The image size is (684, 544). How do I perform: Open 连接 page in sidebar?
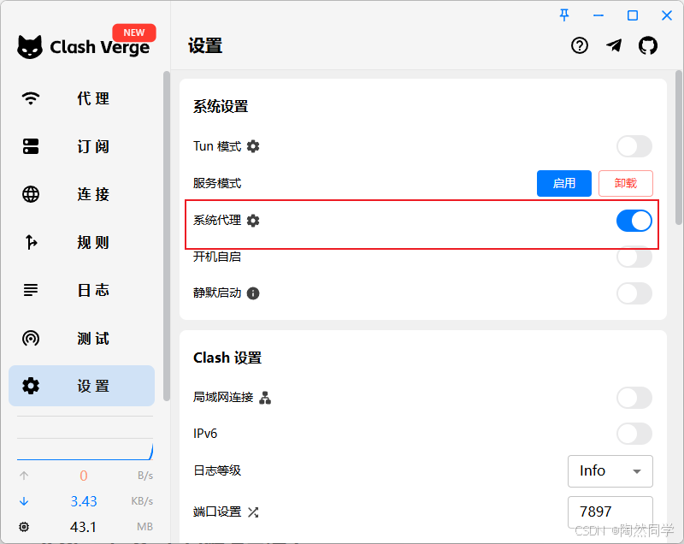81,194
